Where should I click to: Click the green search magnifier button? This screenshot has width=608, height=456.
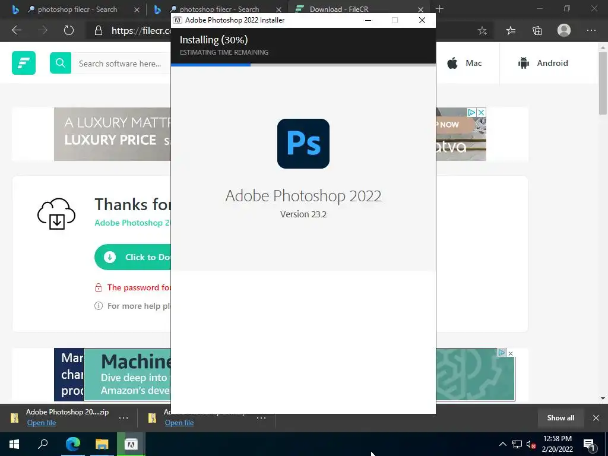[x=61, y=63]
